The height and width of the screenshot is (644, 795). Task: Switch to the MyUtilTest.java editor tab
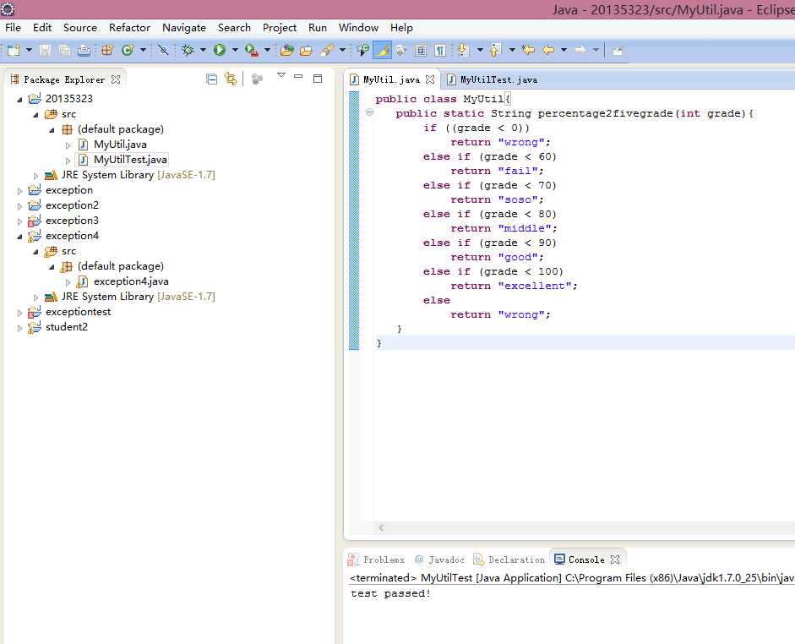click(x=493, y=79)
